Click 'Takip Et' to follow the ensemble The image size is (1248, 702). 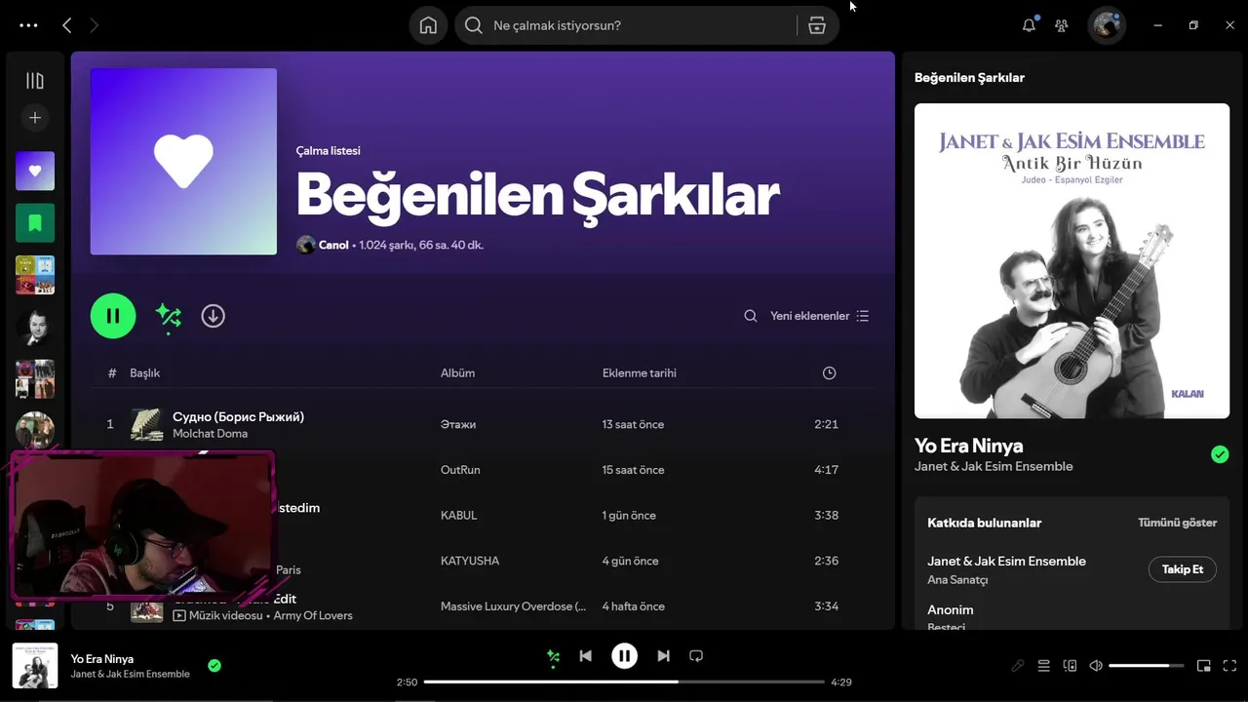pos(1182,569)
